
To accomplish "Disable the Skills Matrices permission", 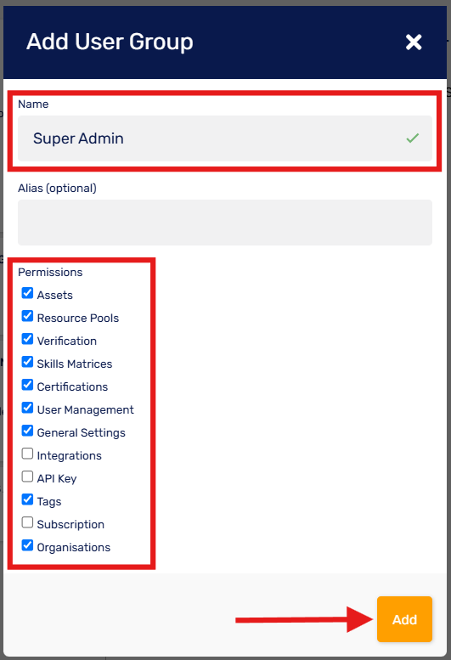I will click(27, 362).
